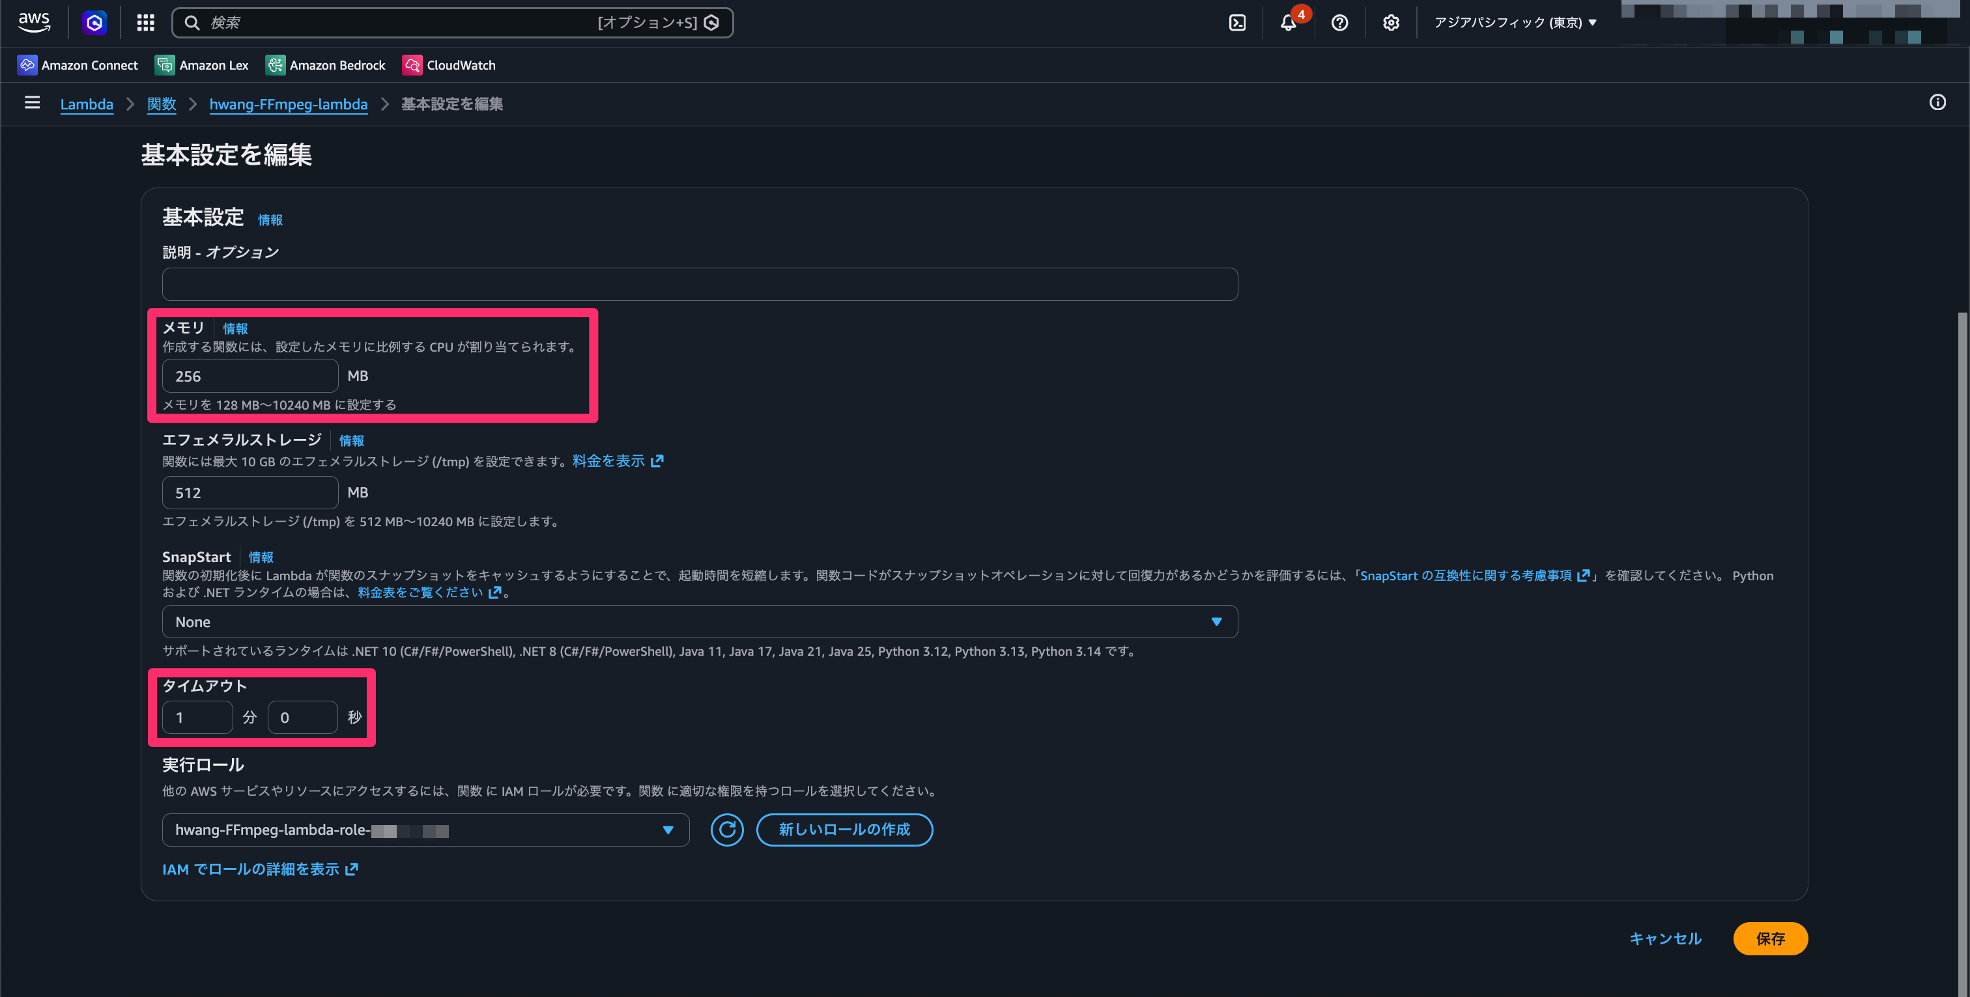Navigate to 関数 in the breadcrumb
Screen dimensions: 1970x997
point(162,104)
